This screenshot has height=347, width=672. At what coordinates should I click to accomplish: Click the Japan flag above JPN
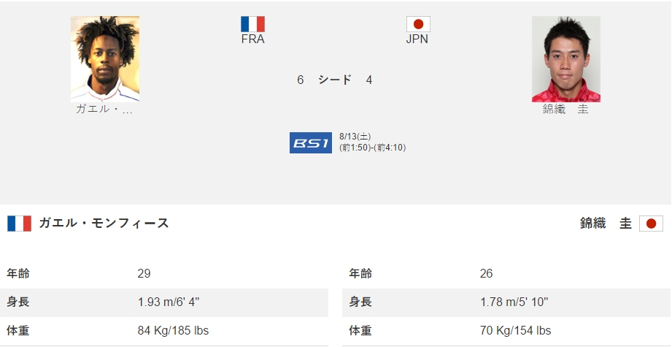(x=418, y=24)
